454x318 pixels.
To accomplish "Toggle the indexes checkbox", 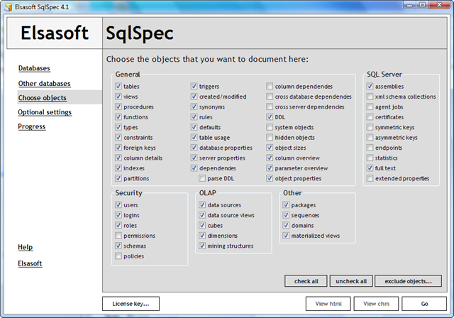I will tap(118, 168).
